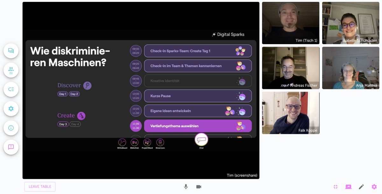Click the Day 4 pill under Create
The width and height of the screenshot is (382, 194).
tap(75, 124)
